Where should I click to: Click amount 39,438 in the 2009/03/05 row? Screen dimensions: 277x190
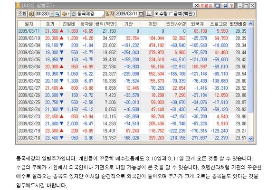pos(109,59)
